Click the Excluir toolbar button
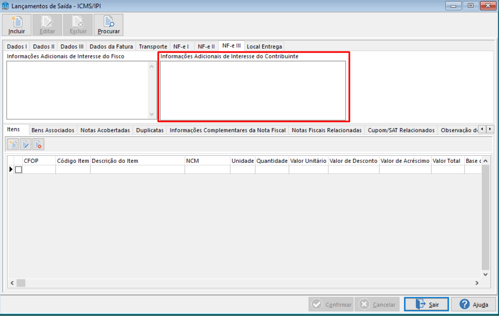 click(x=78, y=24)
